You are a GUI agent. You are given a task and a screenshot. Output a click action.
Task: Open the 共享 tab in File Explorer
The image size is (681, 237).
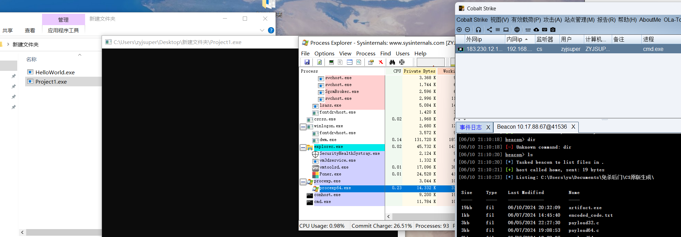tap(8, 30)
